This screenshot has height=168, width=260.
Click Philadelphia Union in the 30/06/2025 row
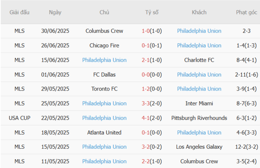click(199, 31)
